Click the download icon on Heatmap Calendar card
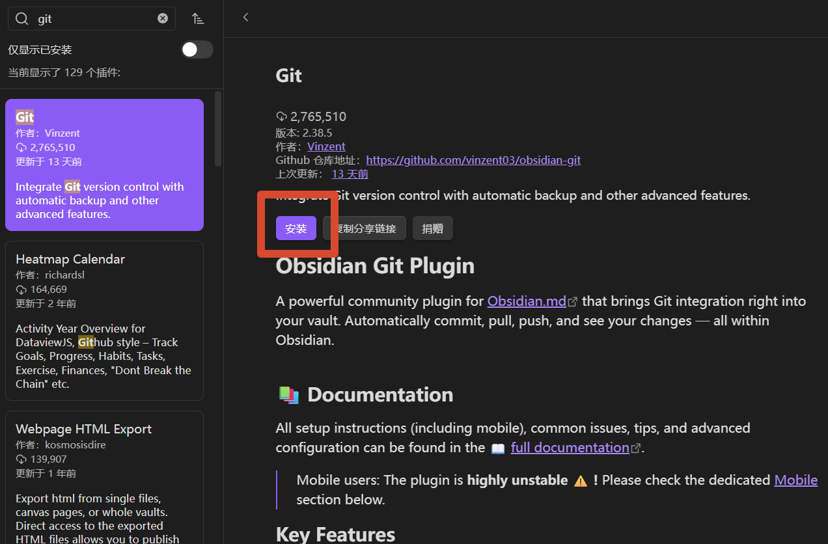The width and height of the screenshot is (828, 544). (21, 290)
